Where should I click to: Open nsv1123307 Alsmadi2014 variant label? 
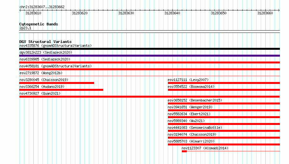[205, 148]
